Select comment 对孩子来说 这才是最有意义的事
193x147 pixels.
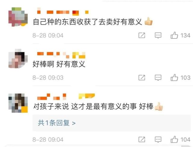tap(85, 106)
